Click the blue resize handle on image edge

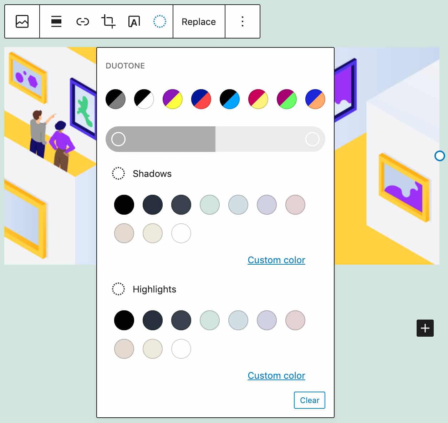[x=439, y=156]
